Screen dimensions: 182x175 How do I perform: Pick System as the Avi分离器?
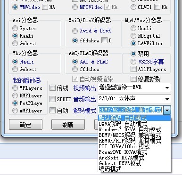[15, 28]
